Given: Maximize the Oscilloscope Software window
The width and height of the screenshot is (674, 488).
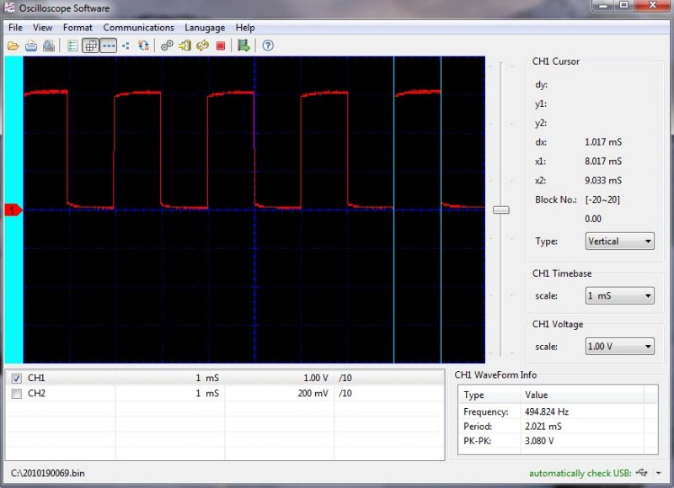Looking at the screenshot, I should 624,5.
